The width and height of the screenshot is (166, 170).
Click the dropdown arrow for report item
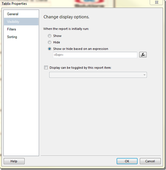click(144, 75)
